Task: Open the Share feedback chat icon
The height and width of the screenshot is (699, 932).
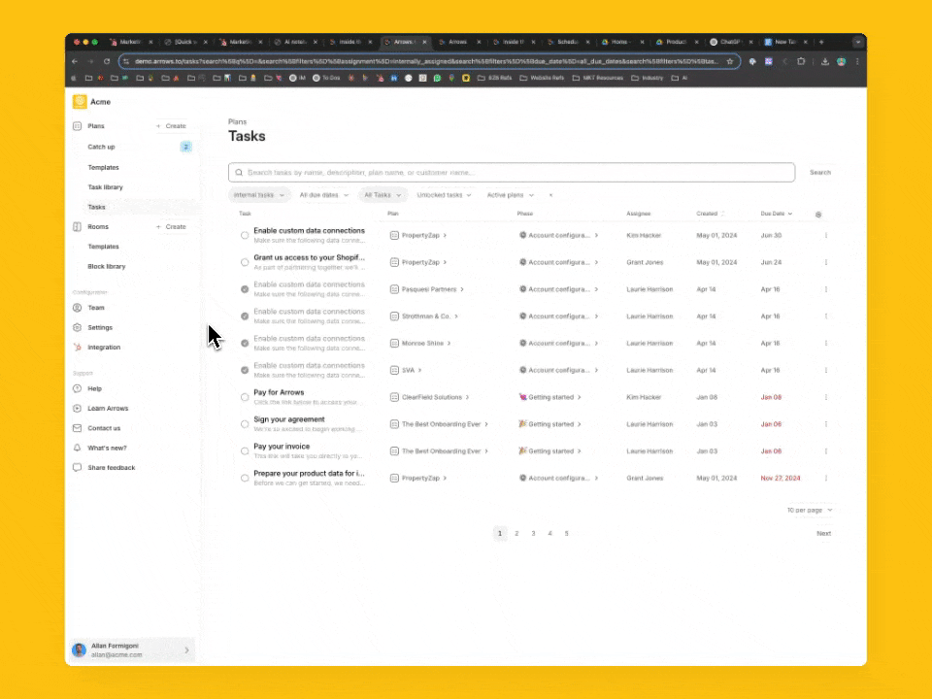Action: pos(78,468)
